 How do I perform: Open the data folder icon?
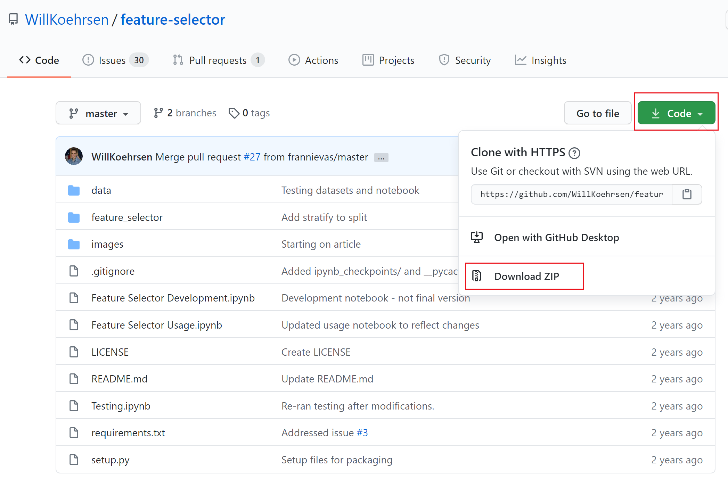point(74,190)
